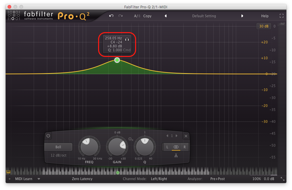
Task: Open the 30 dB display range selector
Action: click(x=264, y=26)
